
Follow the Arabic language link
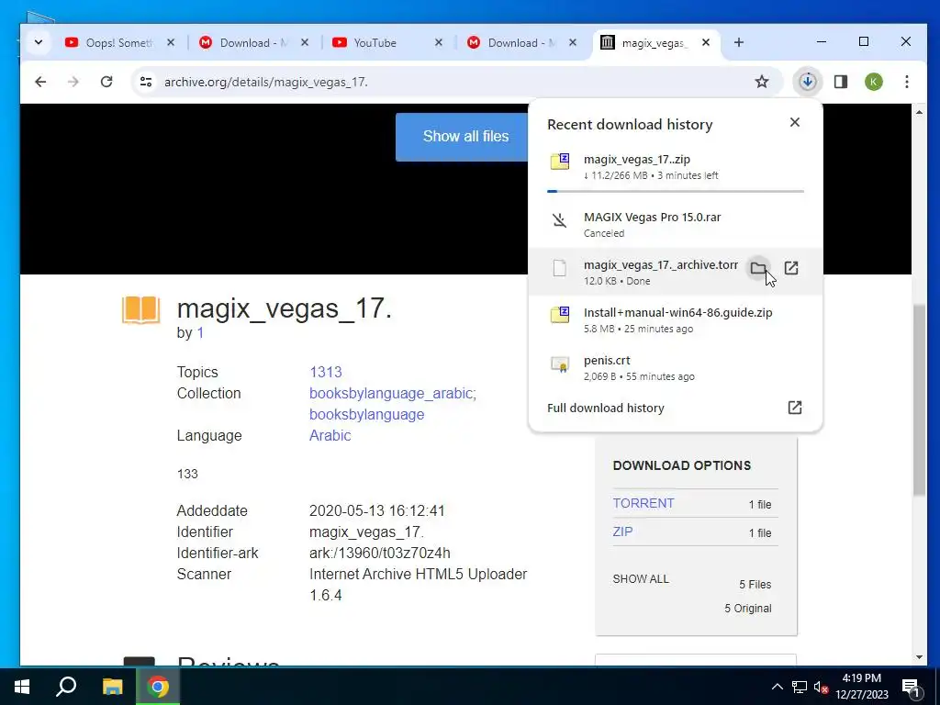(x=330, y=436)
